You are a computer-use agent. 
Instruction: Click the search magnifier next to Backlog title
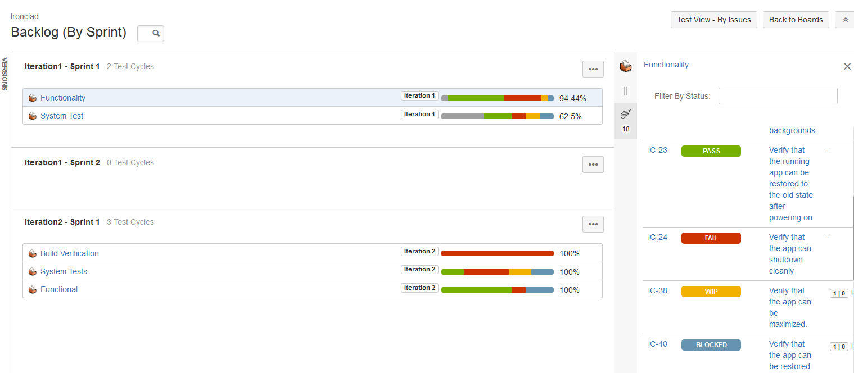[x=150, y=34]
